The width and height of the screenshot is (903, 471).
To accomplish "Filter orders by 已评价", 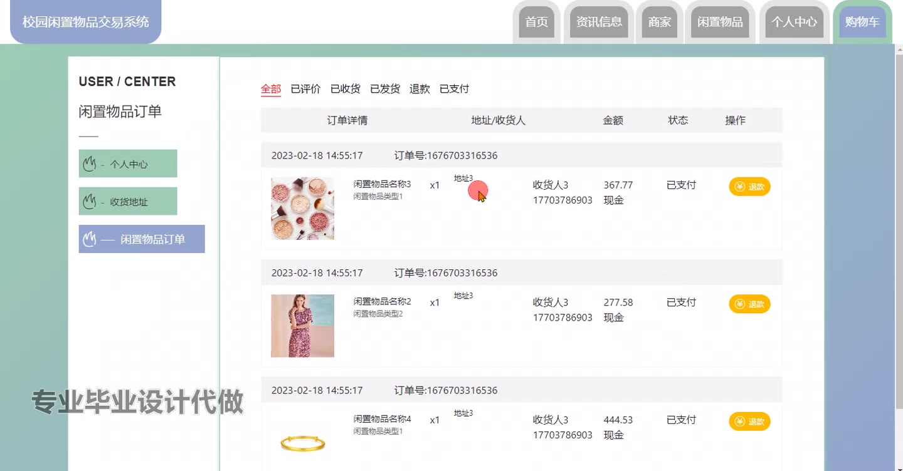I will [x=305, y=89].
